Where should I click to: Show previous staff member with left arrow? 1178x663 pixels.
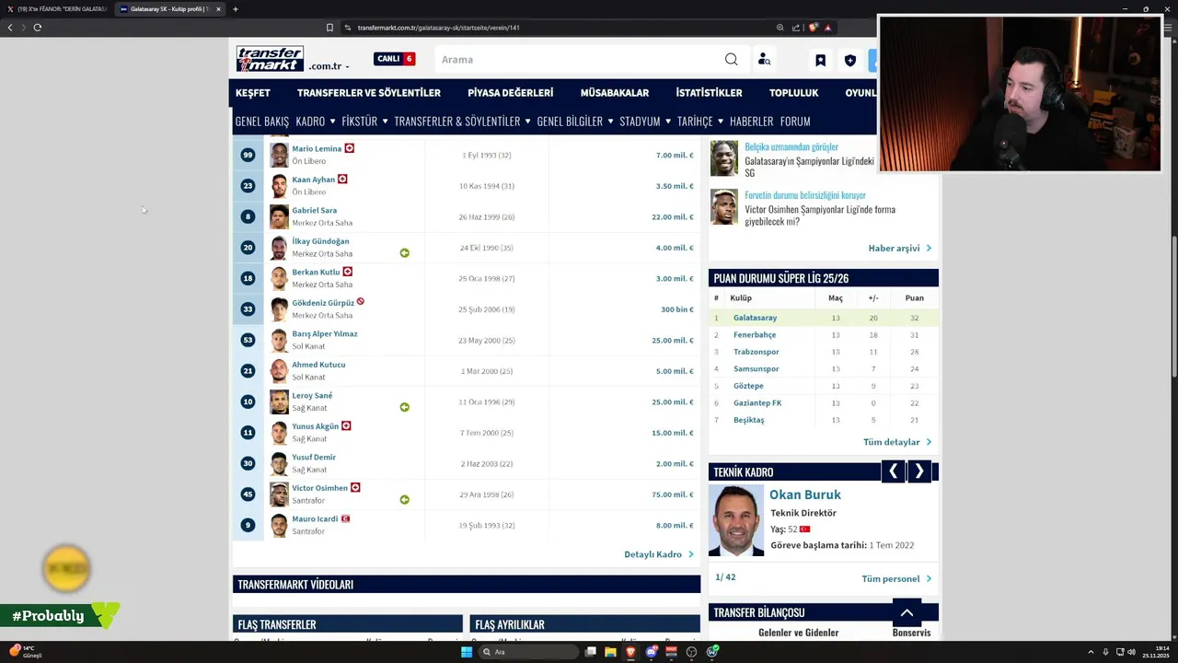tap(893, 471)
